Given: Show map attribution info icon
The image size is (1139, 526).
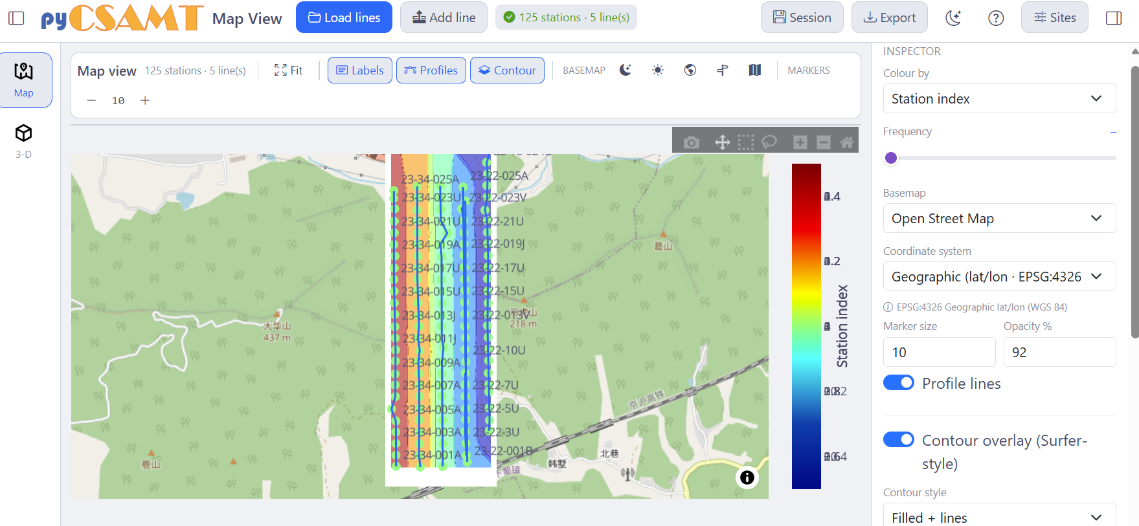Looking at the screenshot, I should tap(747, 477).
